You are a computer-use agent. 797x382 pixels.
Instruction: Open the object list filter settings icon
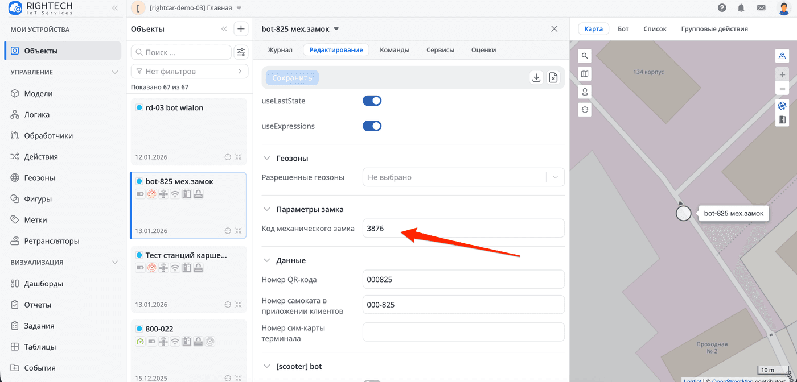[x=241, y=52]
